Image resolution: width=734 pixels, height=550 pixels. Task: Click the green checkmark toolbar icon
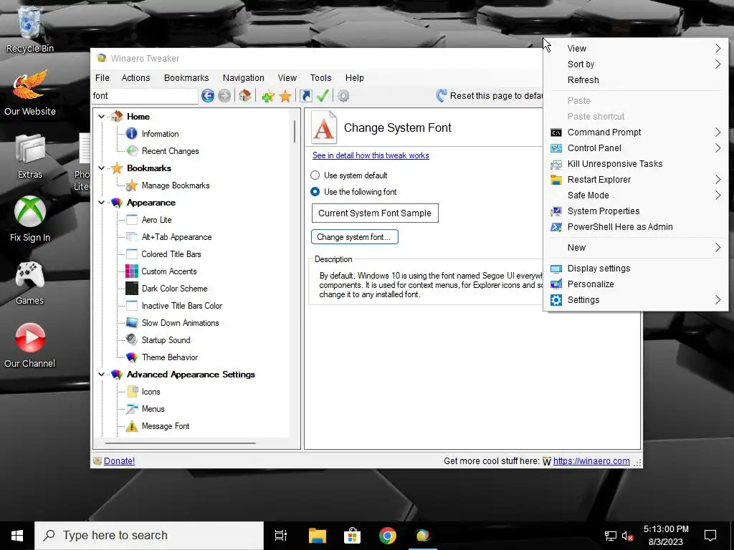click(323, 96)
